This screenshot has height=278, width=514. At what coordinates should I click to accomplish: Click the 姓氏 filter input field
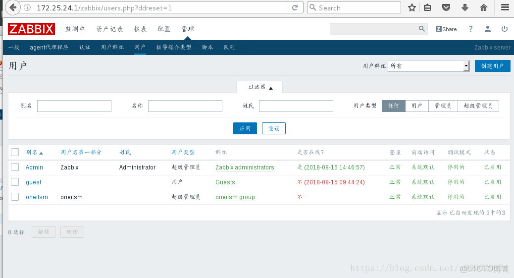[x=296, y=106]
